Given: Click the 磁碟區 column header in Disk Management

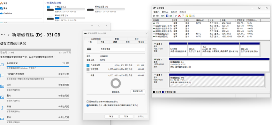Looking at the screenshot, I should (163, 20).
